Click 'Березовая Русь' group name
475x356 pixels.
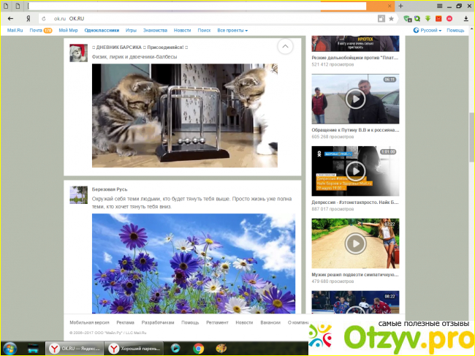click(x=110, y=189)
